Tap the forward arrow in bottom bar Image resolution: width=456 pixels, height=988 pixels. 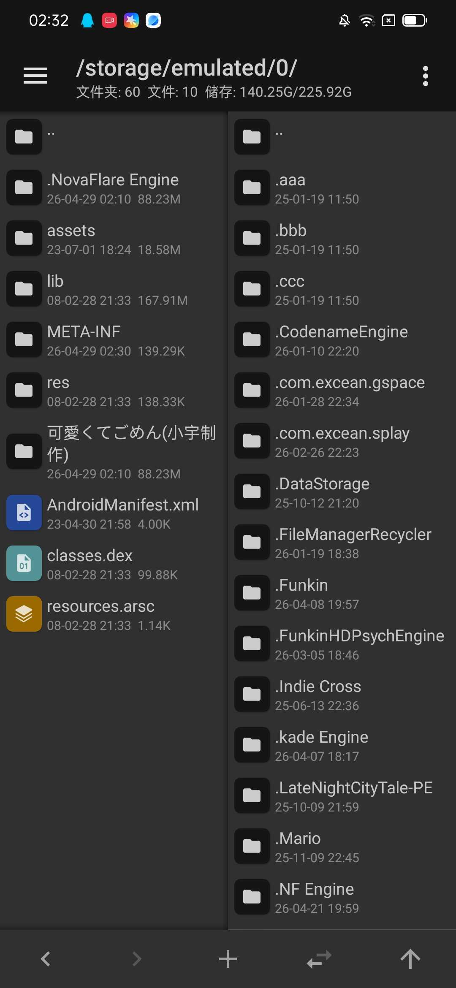click(x=137, y=959)
